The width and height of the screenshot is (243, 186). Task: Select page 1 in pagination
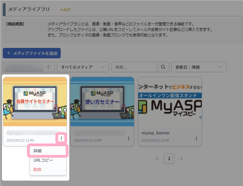click(x=169, y=159)
